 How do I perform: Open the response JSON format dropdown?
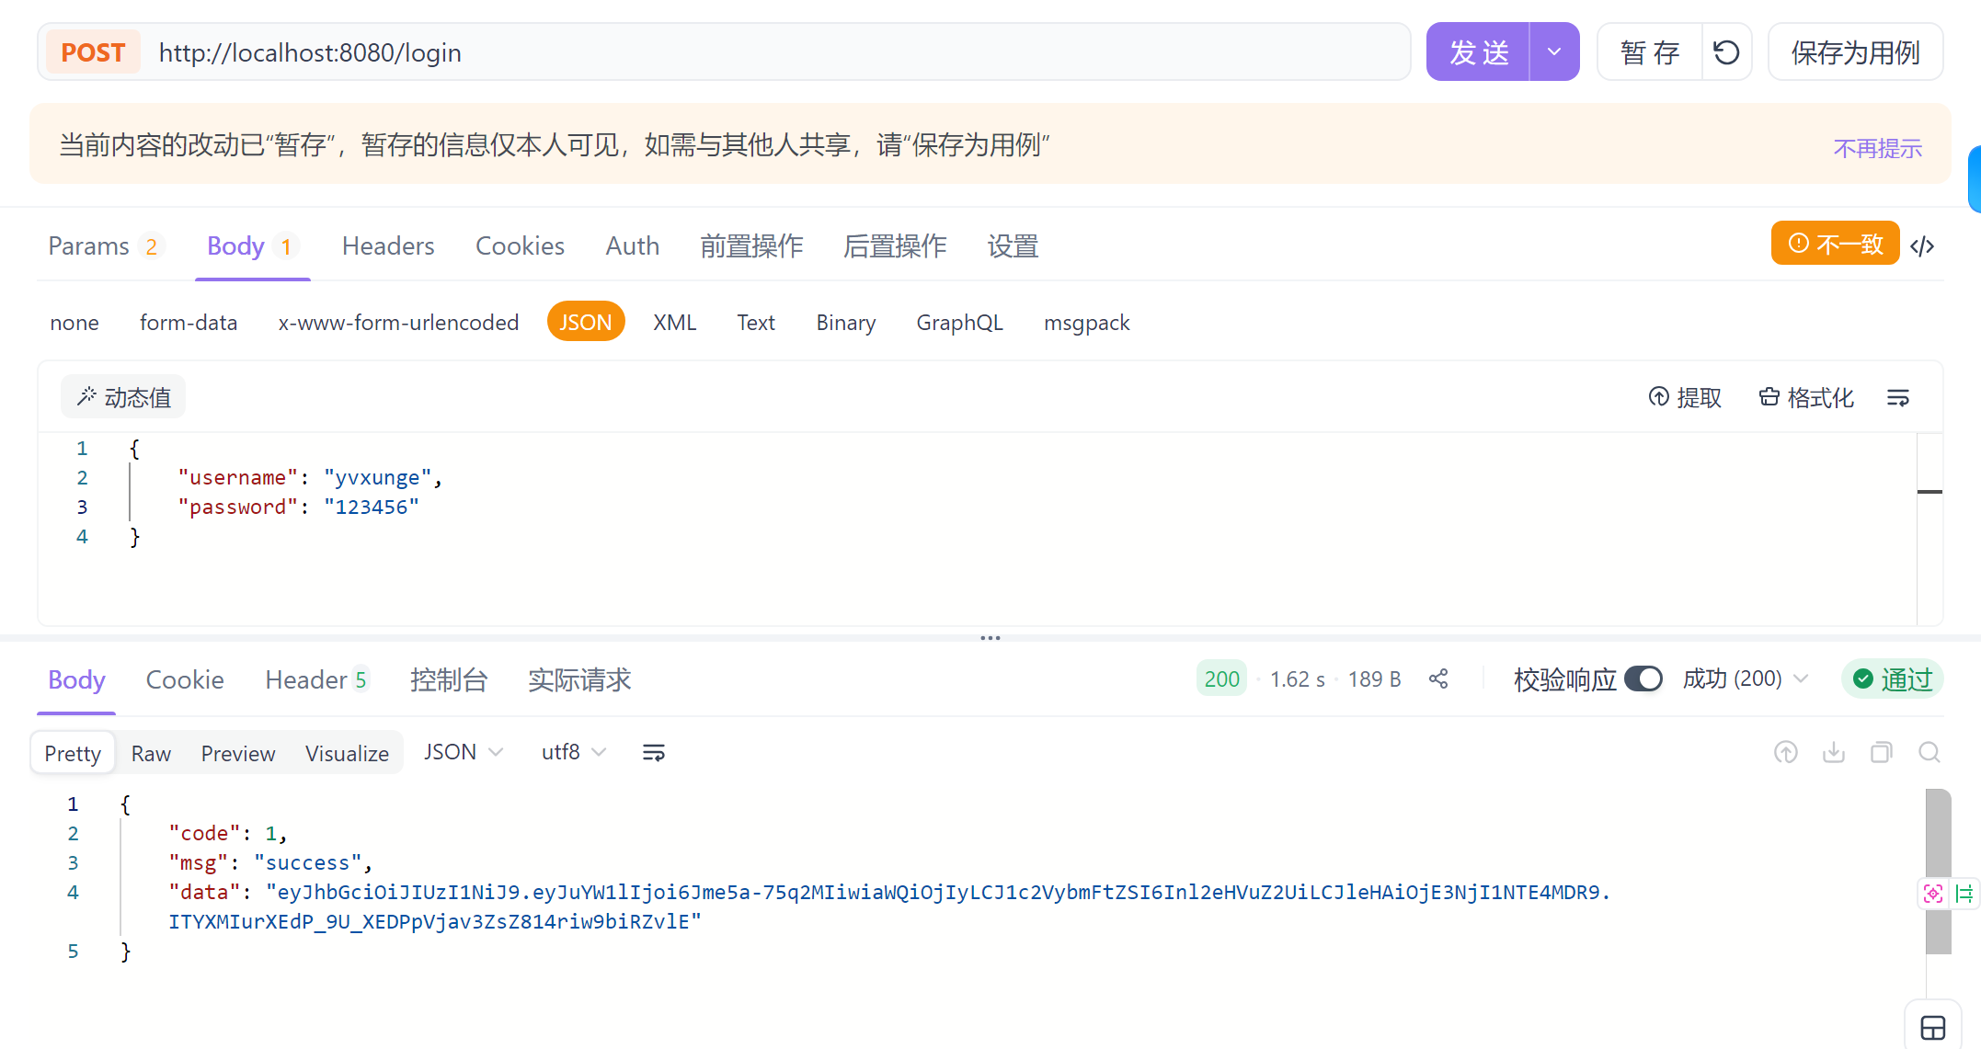(464, 752)
